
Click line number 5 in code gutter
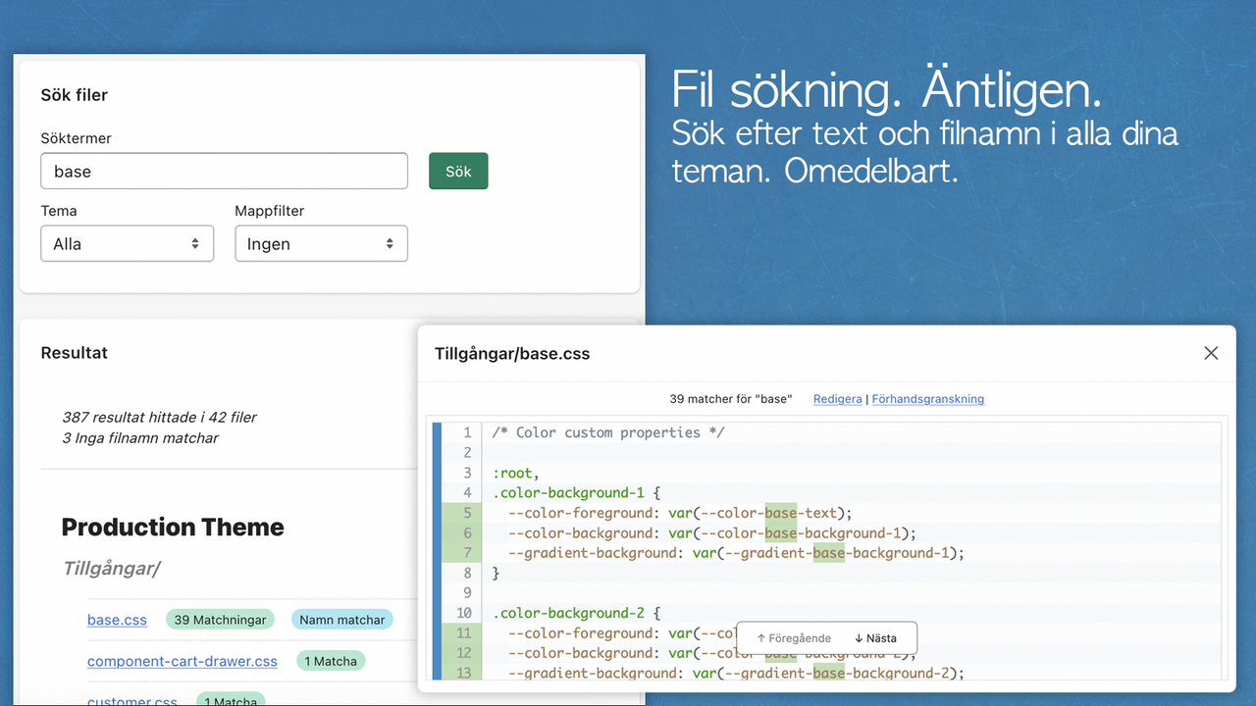point(467,513)
